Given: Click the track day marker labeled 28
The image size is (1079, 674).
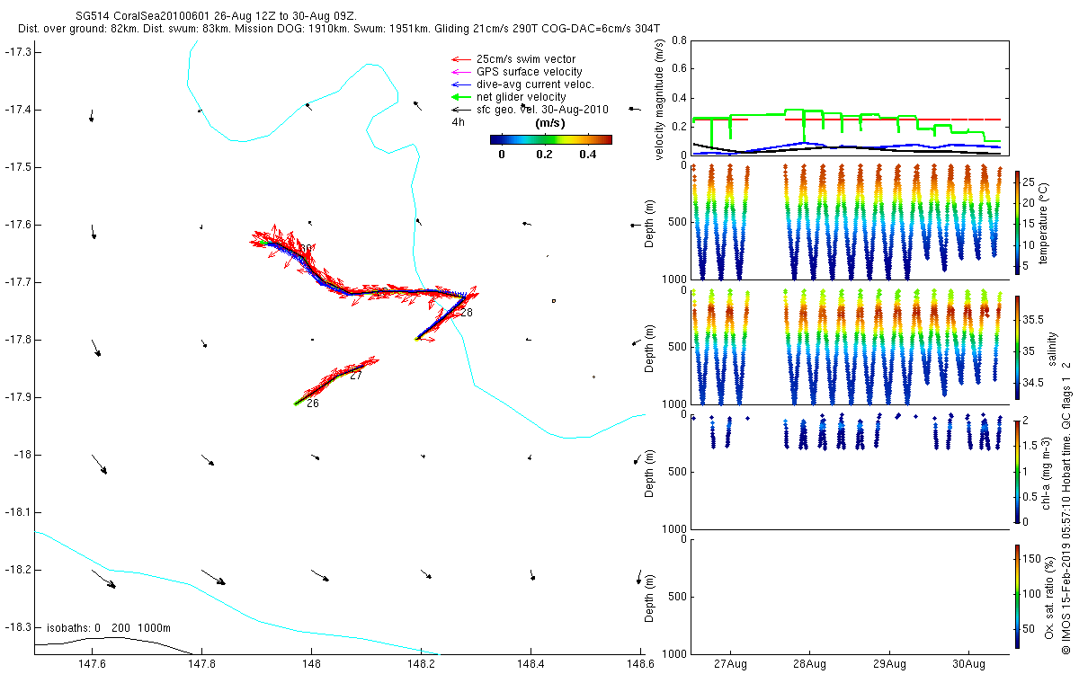Looking at the screenshot, I should pos(466,313).
